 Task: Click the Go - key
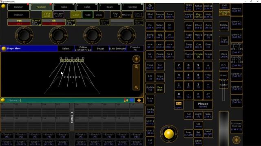(150, 55)
